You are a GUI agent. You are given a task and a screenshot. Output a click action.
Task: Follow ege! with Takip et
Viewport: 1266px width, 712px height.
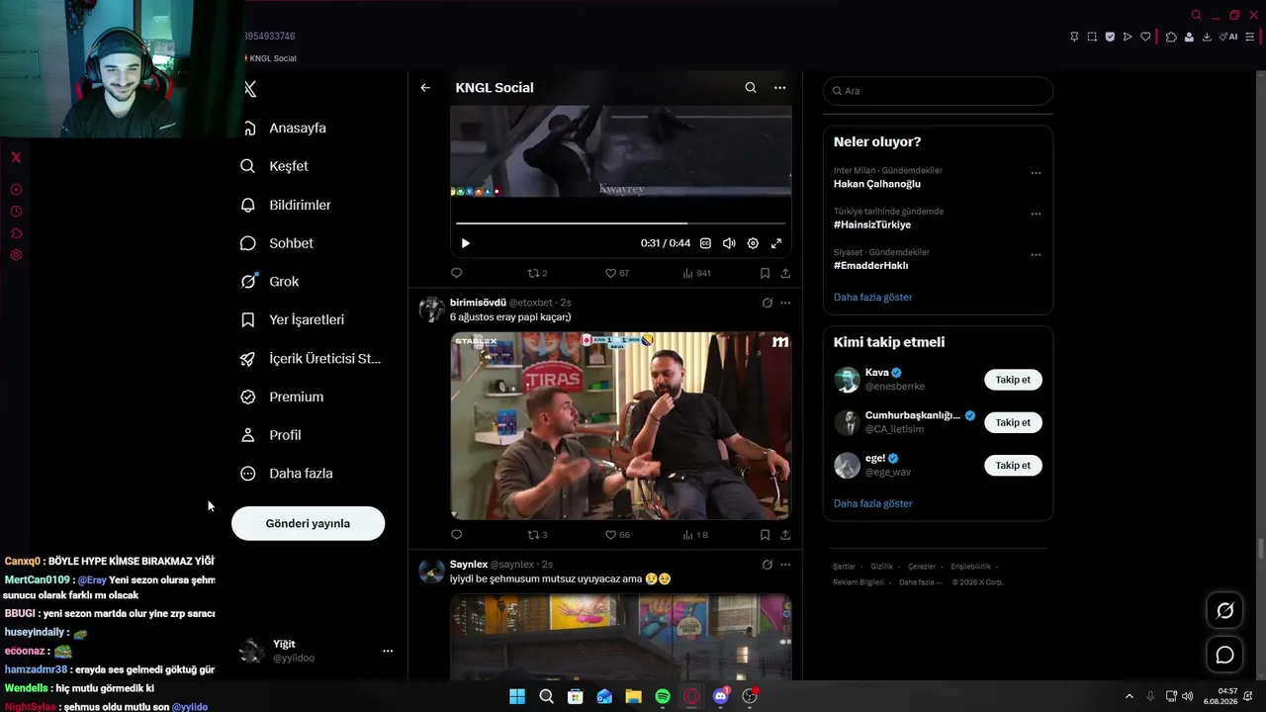[1013, 465]
